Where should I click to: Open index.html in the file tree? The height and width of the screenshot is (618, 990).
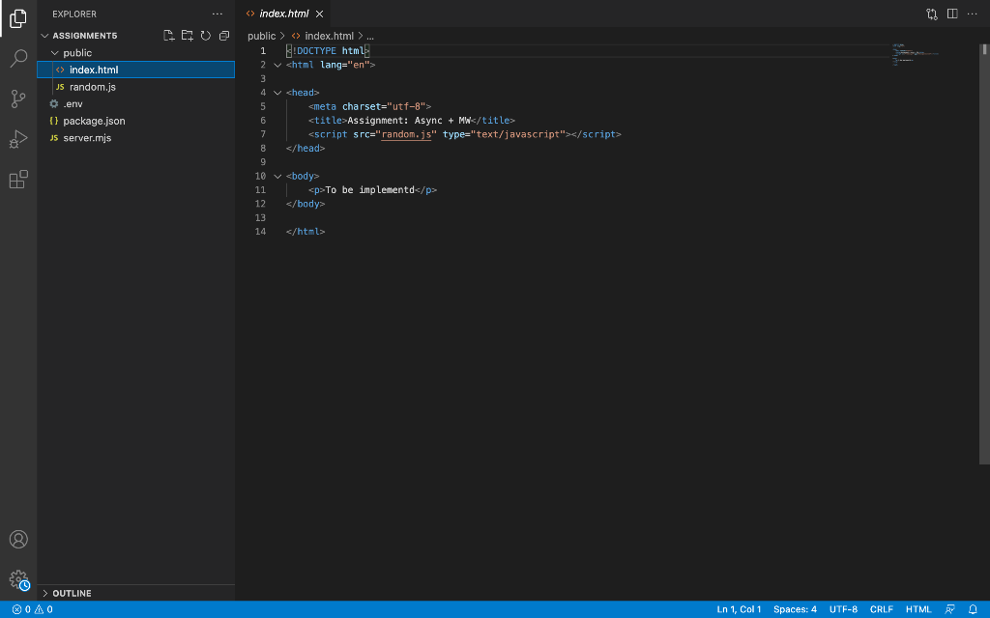(x=135, y=70)
